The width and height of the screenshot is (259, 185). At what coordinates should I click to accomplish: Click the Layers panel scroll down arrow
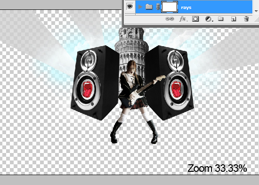click(x=256, y=11)
